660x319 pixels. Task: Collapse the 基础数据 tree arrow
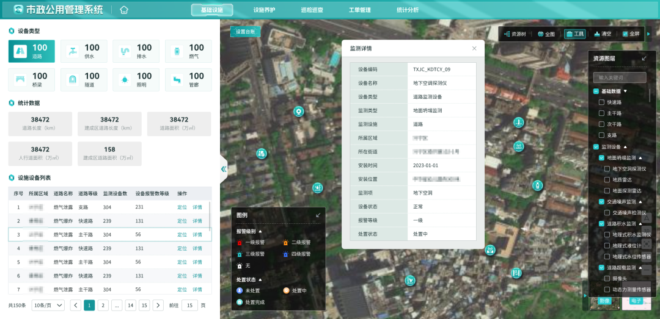click(625, 91)
